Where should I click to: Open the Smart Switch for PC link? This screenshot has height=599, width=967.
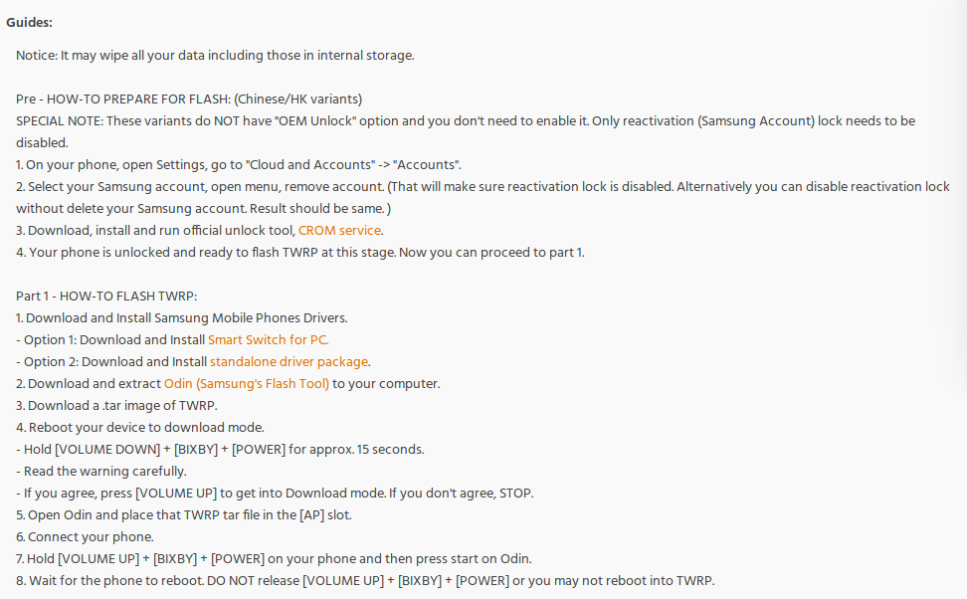267,339
